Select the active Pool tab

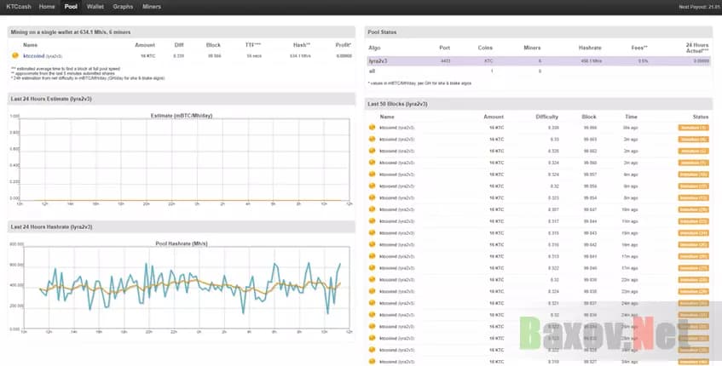click(72, 6)
